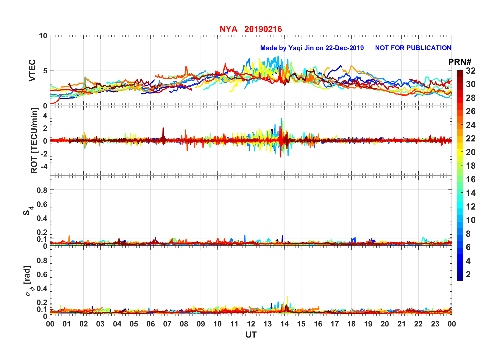The width and height of the screenshot is (502, 351).
Task: Click x-axis hour tick '05'
Action: pyautogui.click(x=134, y=324)
